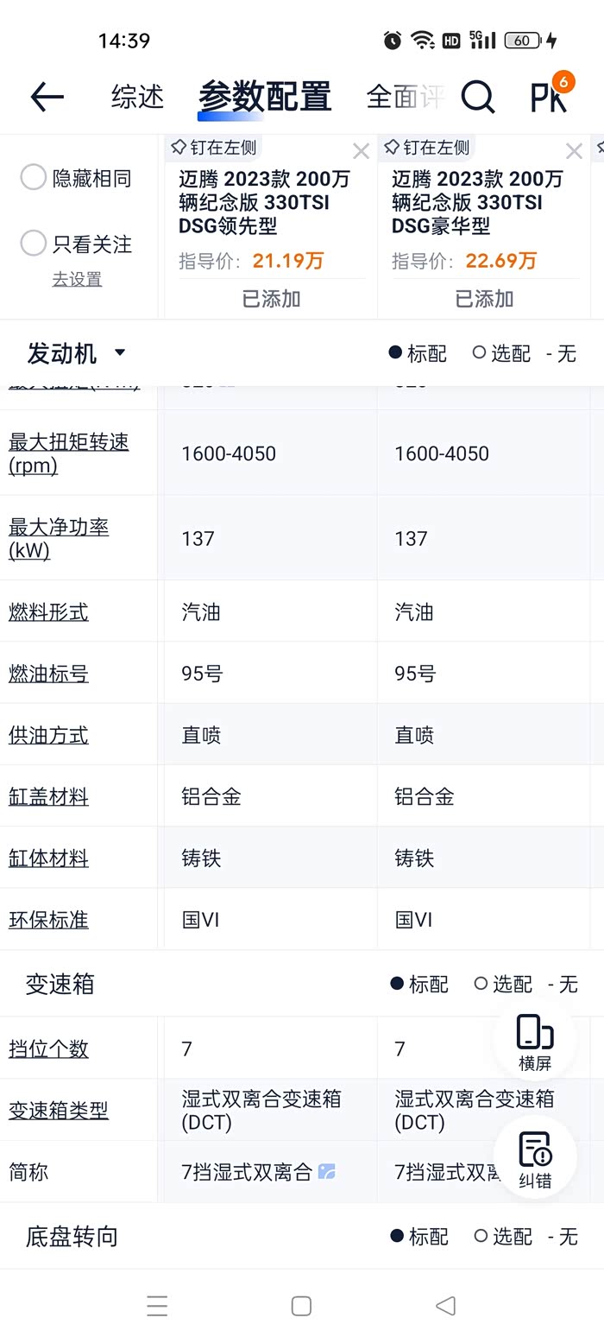Image resolution: width=604 pixels, height=1343 pixels.
Task: Switch to the 综述 tab
Action: [x=137, y=97]
